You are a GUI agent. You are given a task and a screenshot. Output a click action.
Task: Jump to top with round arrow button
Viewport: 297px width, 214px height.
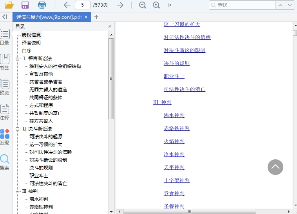point(275,167)
